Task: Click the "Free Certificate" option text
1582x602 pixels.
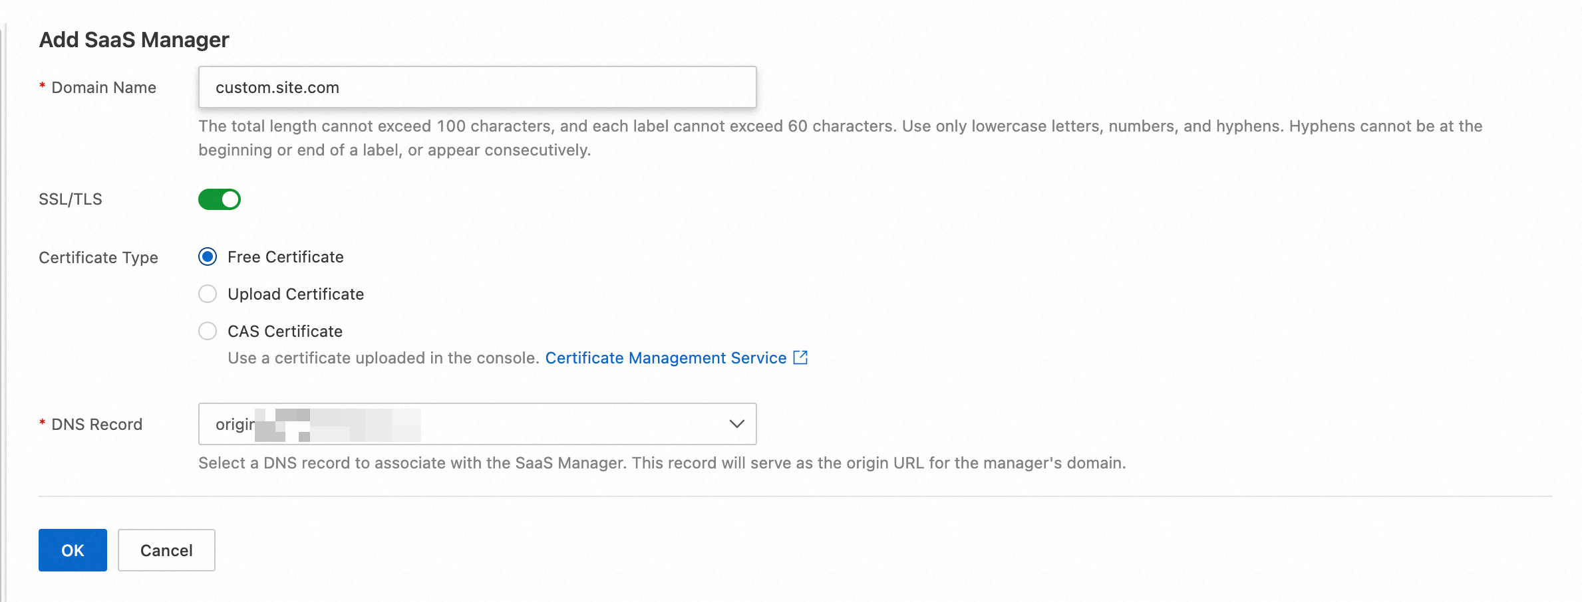Action: coord(285,257)
